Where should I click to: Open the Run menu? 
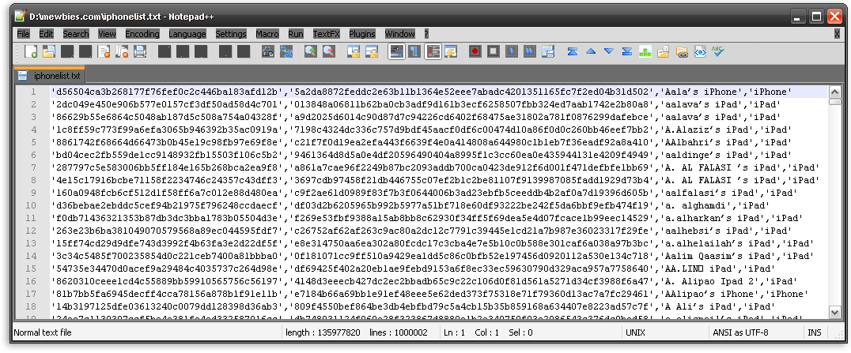[x=296, y=34]
